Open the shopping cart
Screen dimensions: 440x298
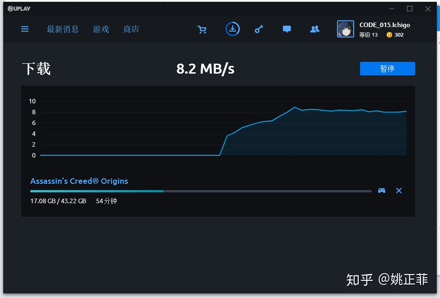tap(202, 29)
